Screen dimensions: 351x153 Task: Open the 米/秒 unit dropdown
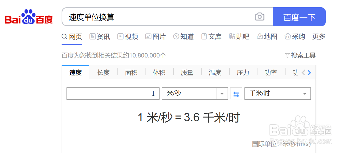(195, 94)
